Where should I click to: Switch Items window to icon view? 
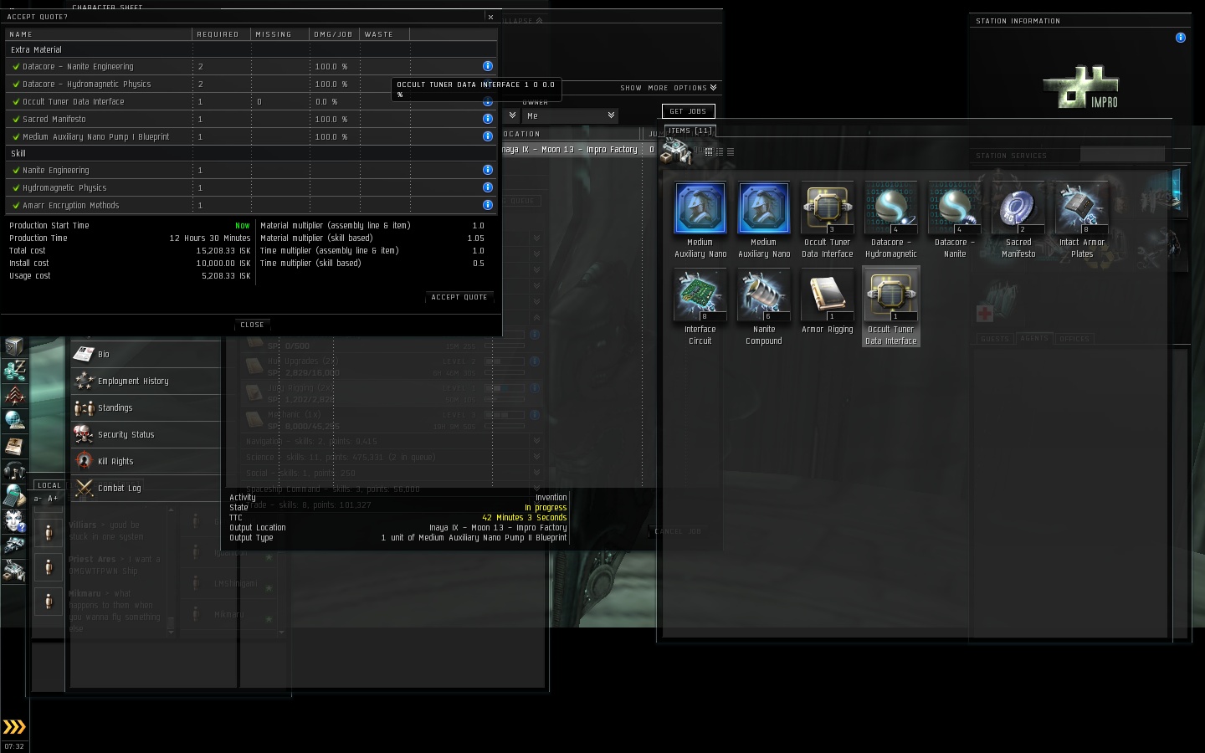click(708, 151)
